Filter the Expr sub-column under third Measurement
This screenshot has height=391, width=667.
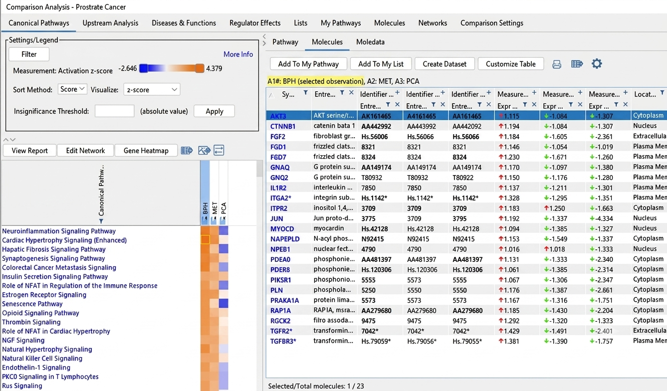(616, 105)
